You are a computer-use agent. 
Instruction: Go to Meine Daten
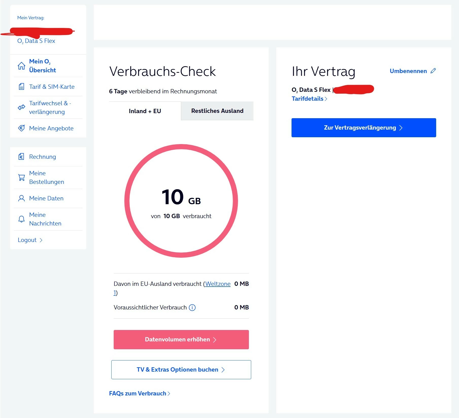pos(48,198)
